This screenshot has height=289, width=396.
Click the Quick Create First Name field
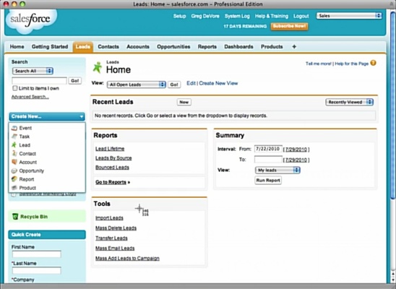coord(37,254)
